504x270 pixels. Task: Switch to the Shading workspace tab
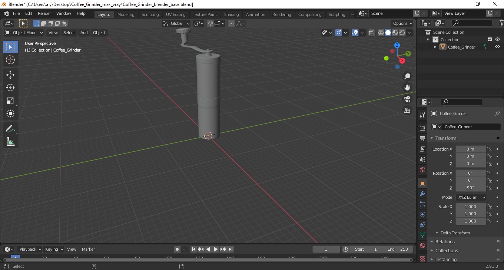coord(231,14)
